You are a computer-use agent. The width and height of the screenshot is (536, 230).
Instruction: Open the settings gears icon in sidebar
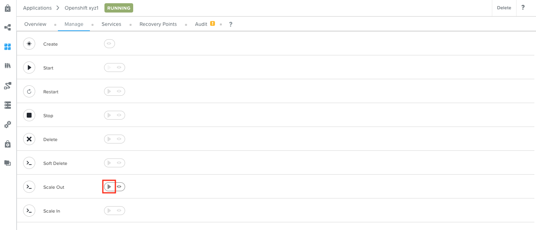pos(8,124)
